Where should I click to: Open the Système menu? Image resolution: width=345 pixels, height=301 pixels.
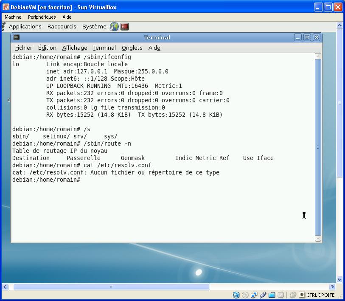[94, 27]
